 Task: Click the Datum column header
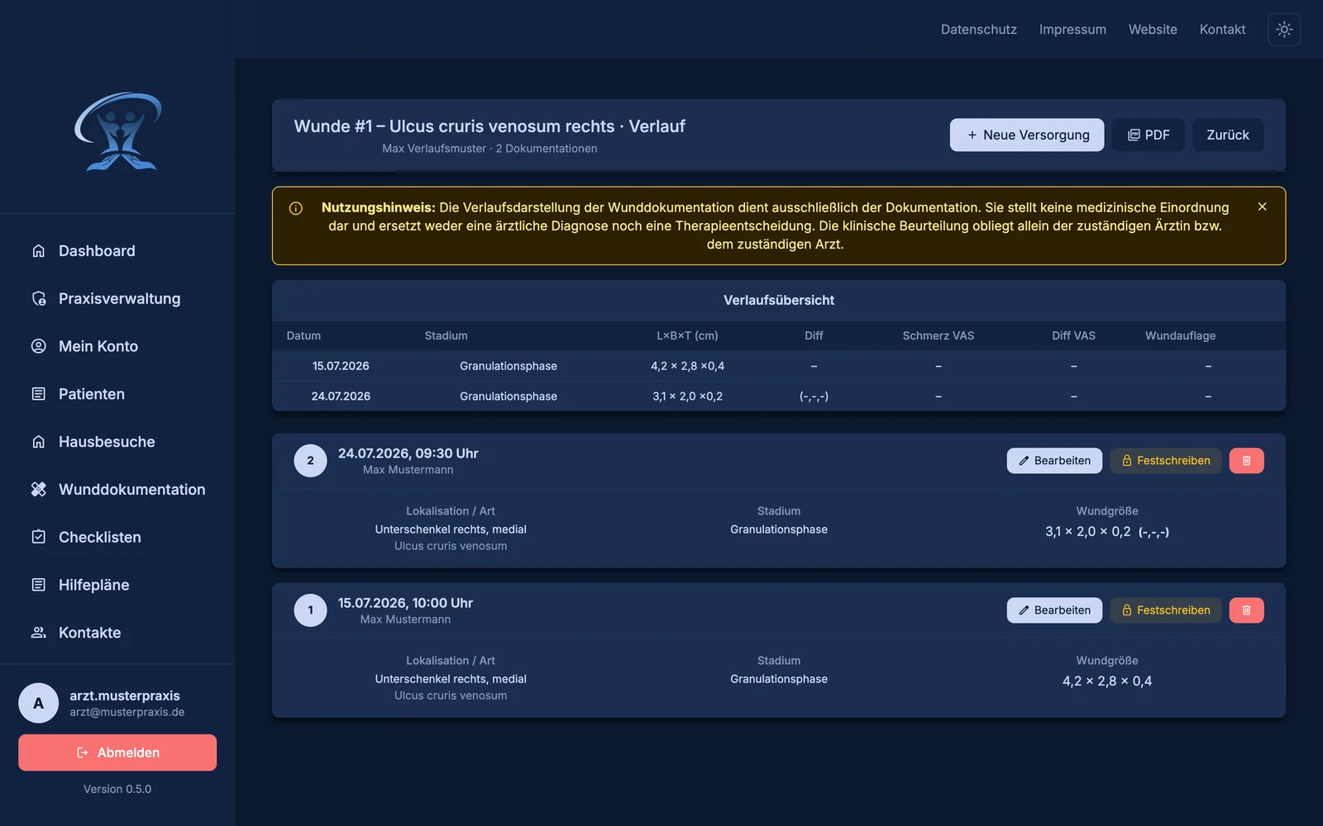[303, 335]
